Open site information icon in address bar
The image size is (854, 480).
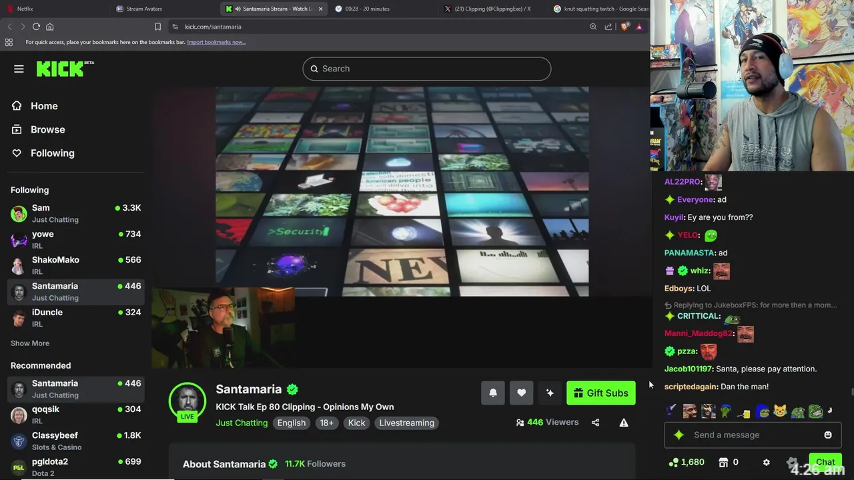tap(175, 27)
